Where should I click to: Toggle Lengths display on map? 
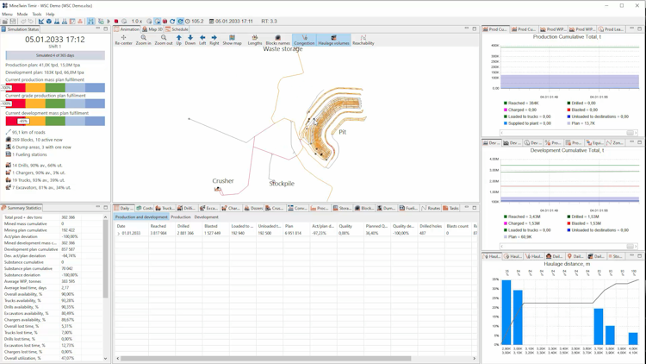coord(255,40)
